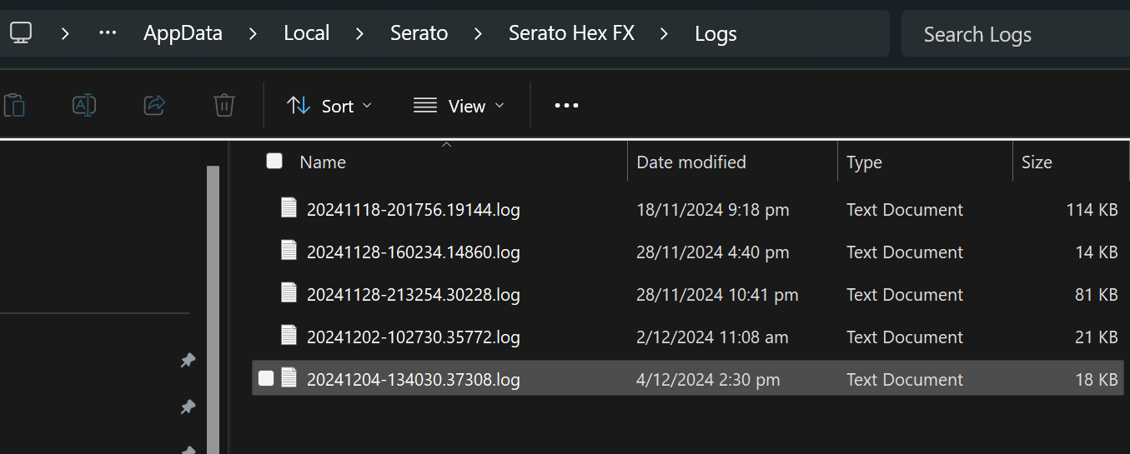Click the navigation pane vertical scrollbar
Viewport: 1130px width, 454px height.
(213, 308)
